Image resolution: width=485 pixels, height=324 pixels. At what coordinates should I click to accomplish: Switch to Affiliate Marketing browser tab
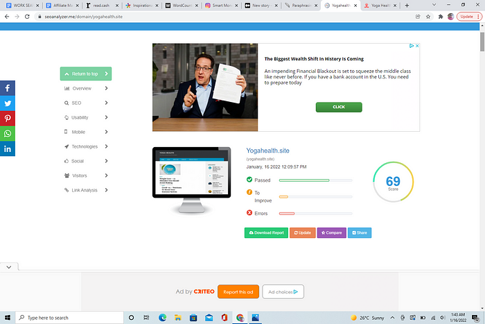click(62, 6)
